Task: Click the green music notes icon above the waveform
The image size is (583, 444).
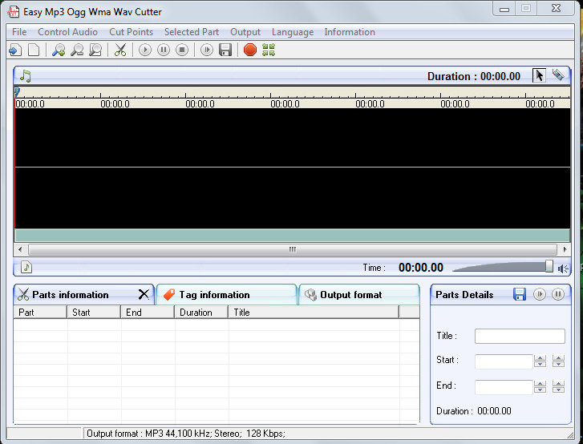Action: [26, 76]
